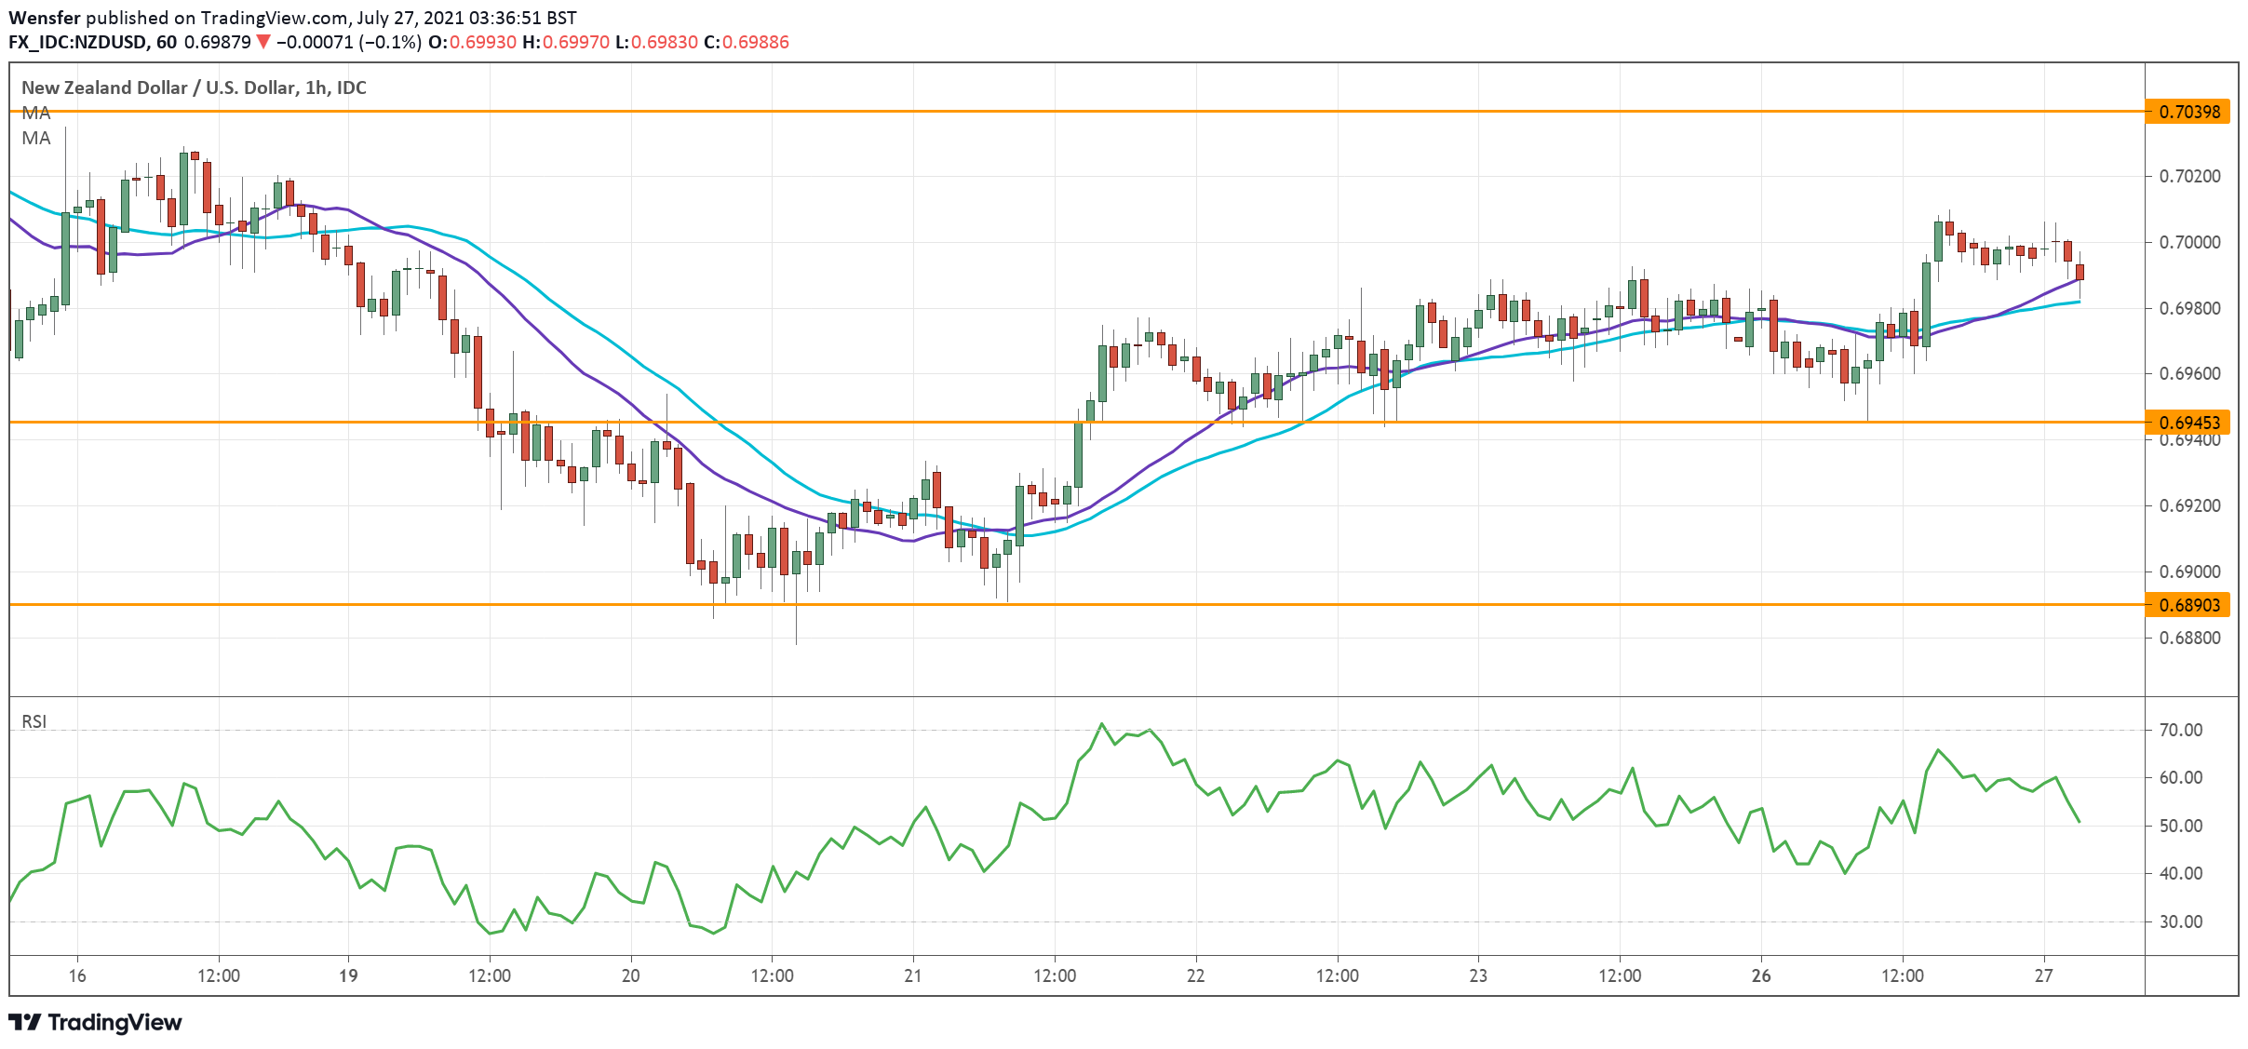This screenshot has width=2248, height=1049.
Task: Click the 0.70000 price axis tick
Action: (2189, 242)
